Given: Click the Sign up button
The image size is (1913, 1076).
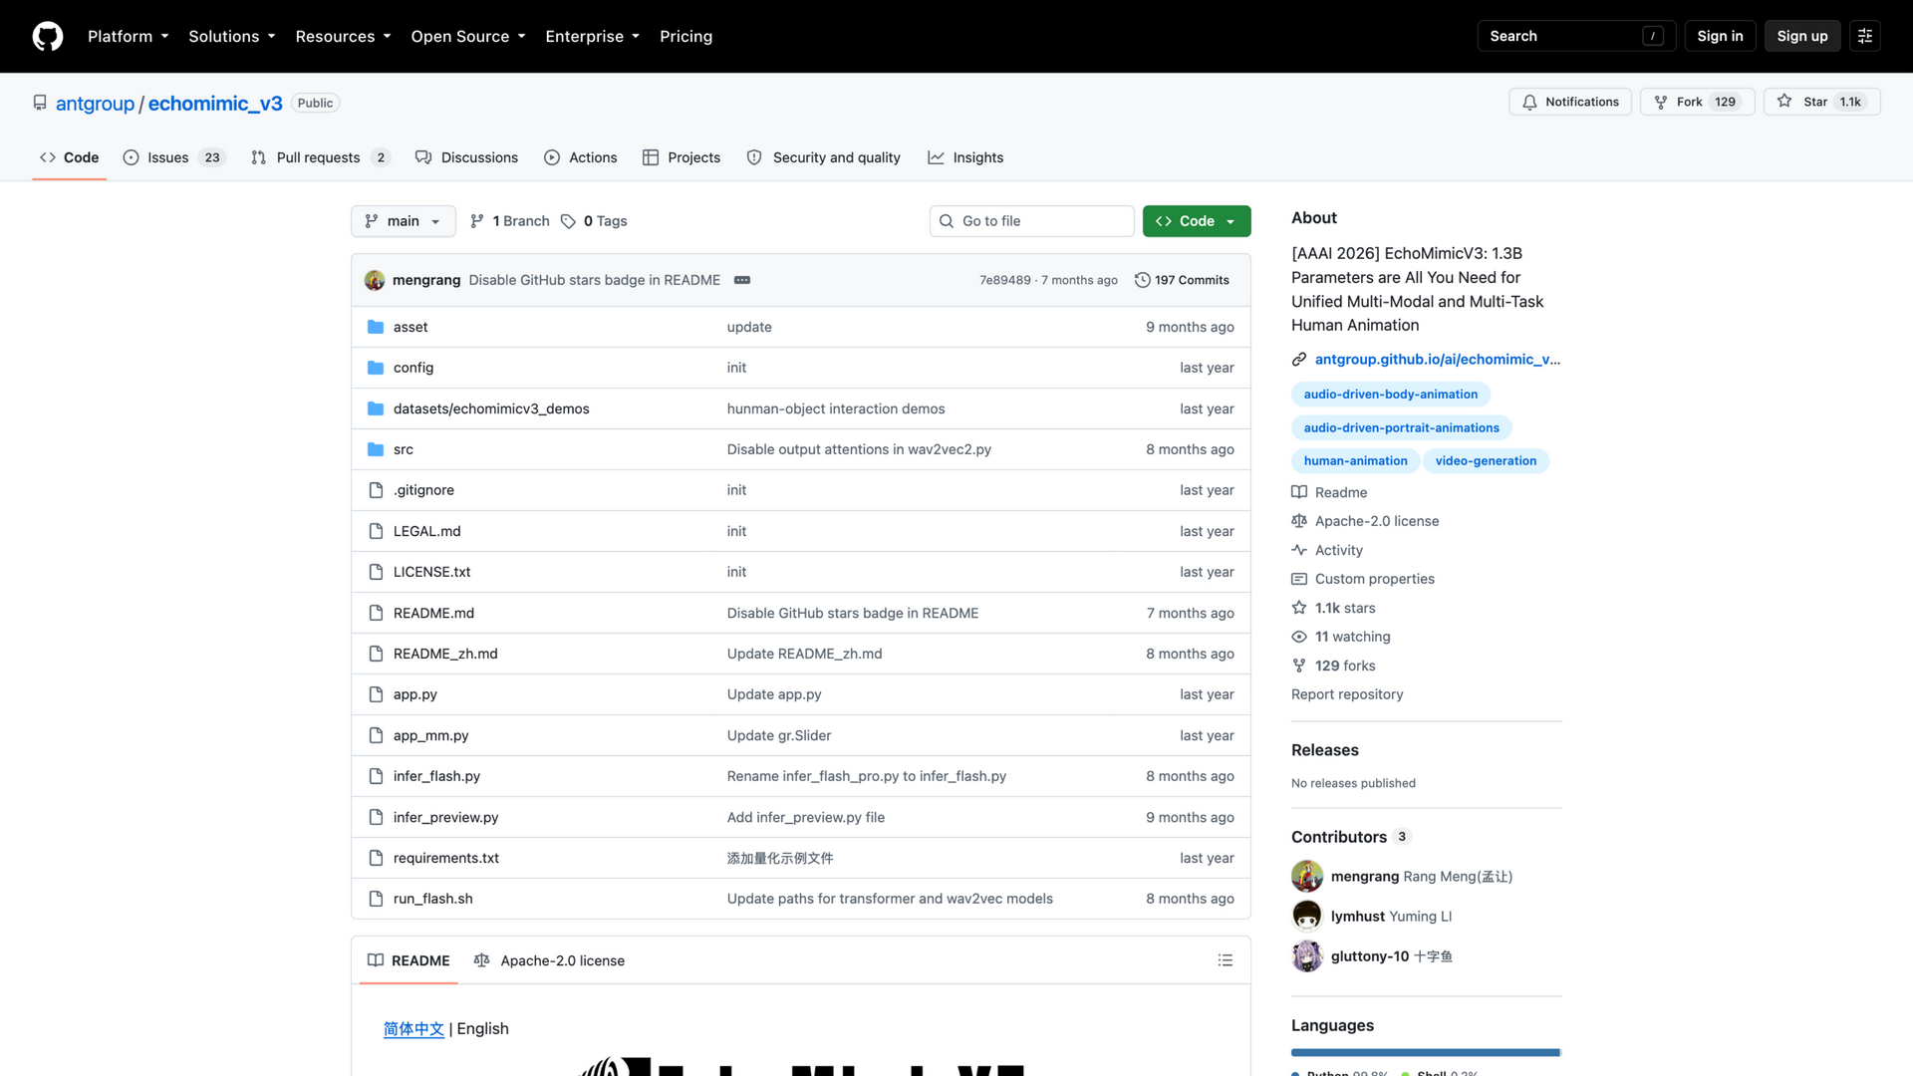Looking at the screenshot, I should (1802, 36).
